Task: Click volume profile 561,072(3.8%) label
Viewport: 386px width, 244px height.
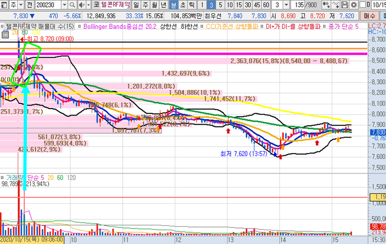Action: 60,137
